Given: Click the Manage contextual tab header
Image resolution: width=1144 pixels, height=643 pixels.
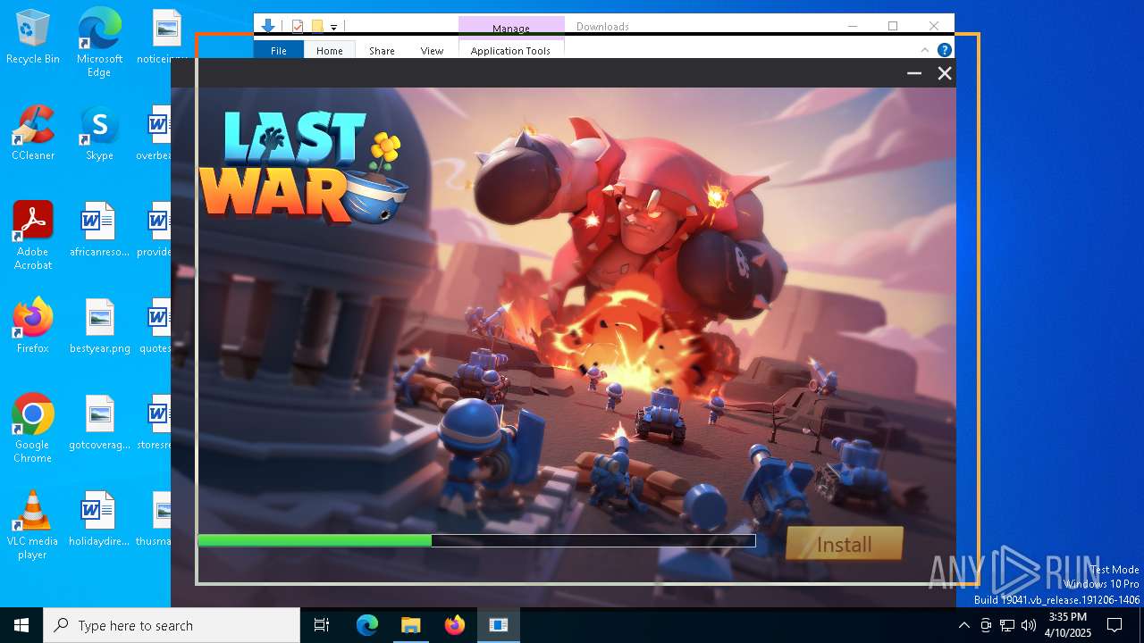Looking at the screenshot, I should click(x=511, y=28).
